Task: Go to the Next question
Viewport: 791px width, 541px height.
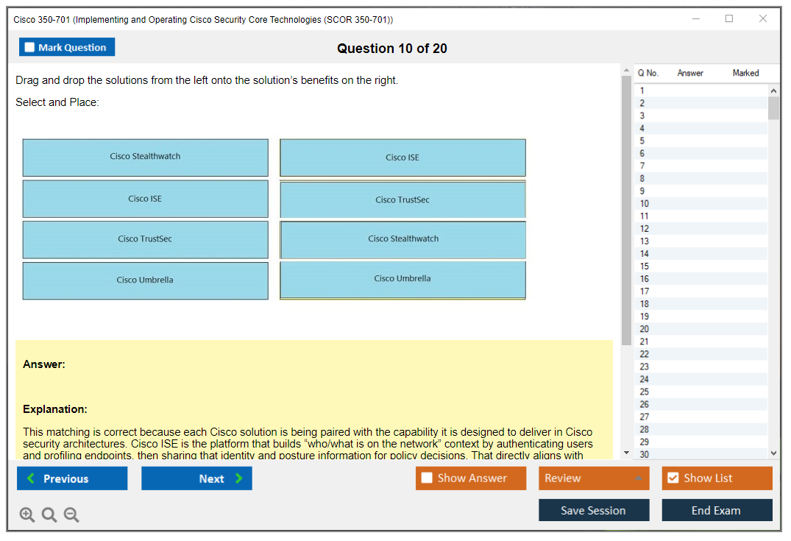Action: coord(196,478)
